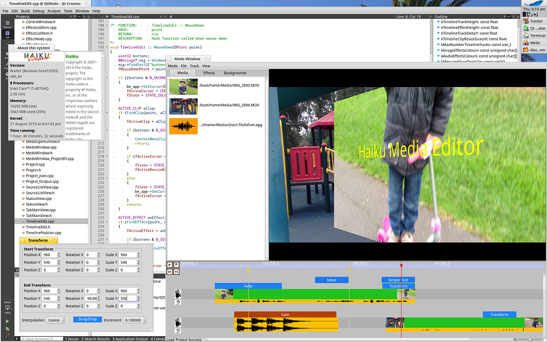Viewport: 547px width, 342px height.
Task: Open the 2 Search Results pane
Action: click(96, 339)
